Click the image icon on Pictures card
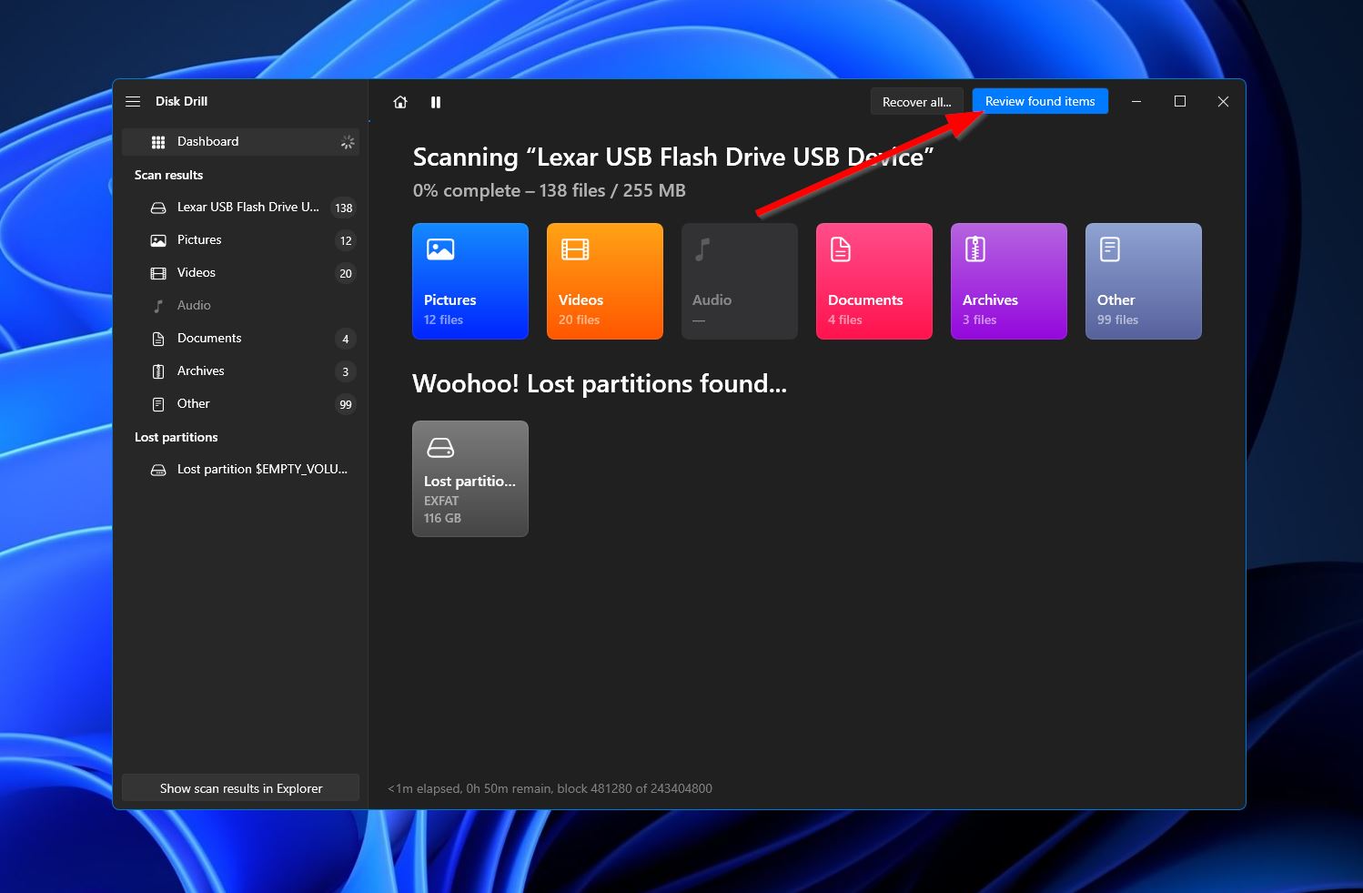This screenshot has height=893, width=1363. pyautogui.click(x=440, y=249)
